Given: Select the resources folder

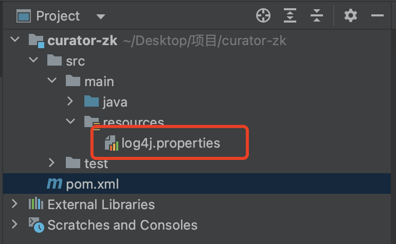Looking at the screenshot, I should 133,123.
